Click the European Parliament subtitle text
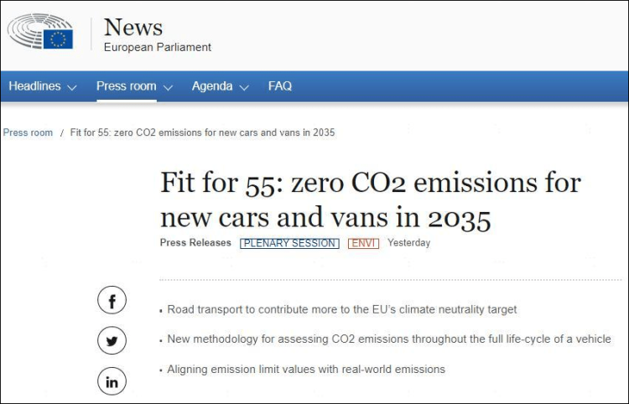Viewport: 629px width, 404px height. pyautogui.click(x=157, y=48)
